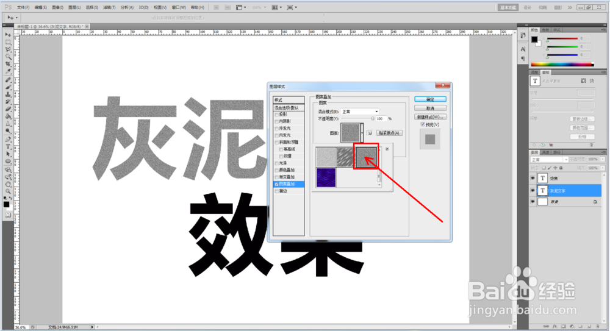This screenshot has height=331, width=610.
Task: Open the pattern picker dropdown arrow
Action: click(x=362, y=133)
